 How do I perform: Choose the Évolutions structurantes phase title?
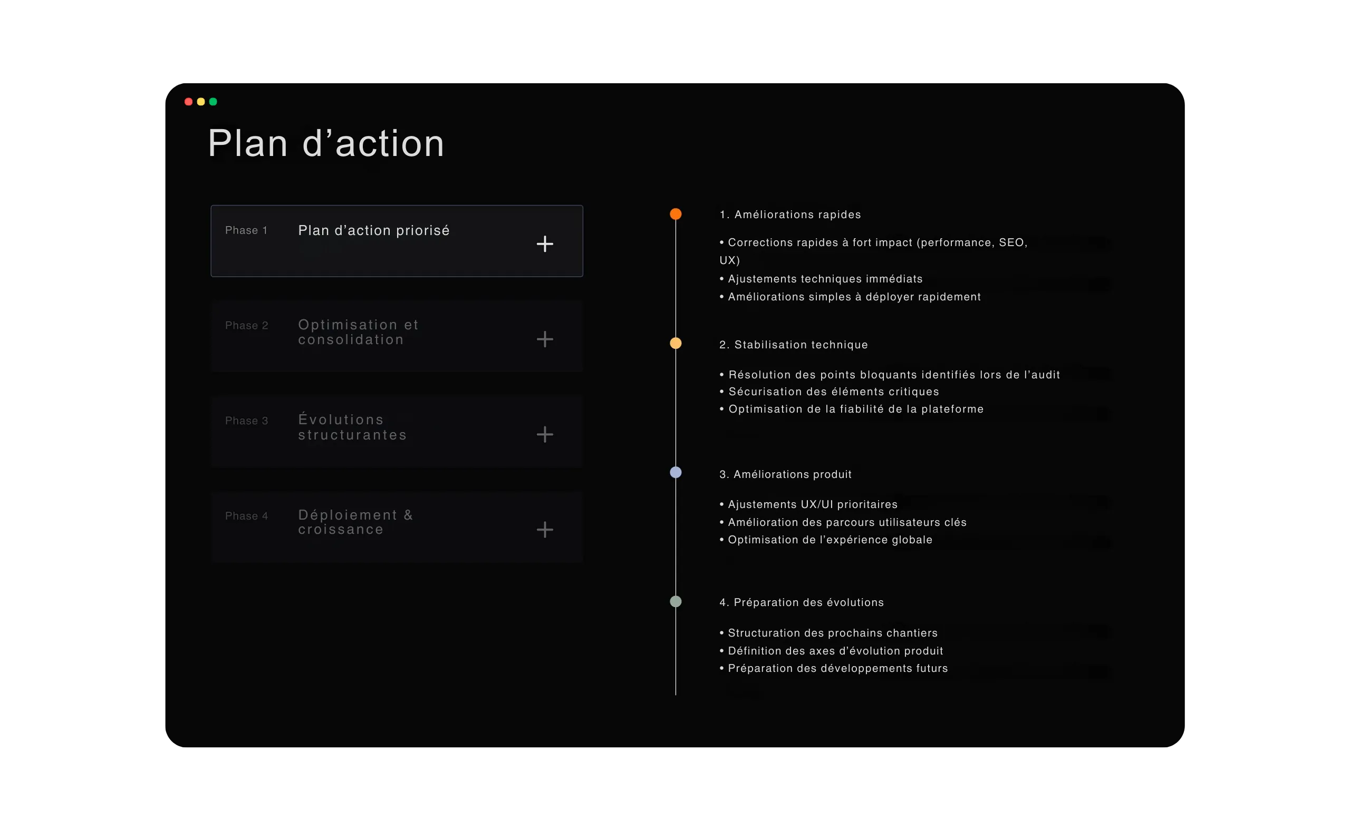(352, 427)
